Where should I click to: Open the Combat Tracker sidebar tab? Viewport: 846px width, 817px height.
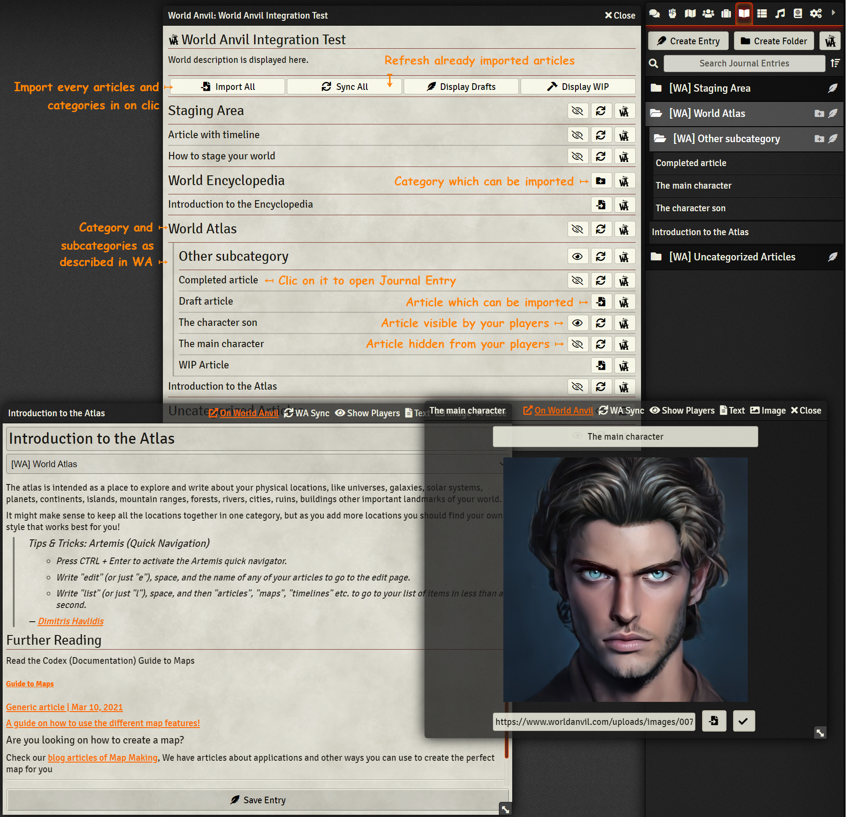[672, 14]
